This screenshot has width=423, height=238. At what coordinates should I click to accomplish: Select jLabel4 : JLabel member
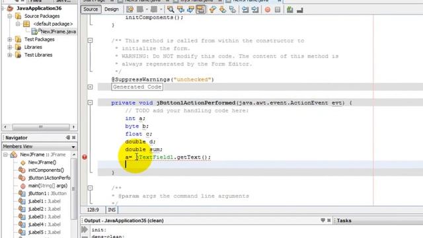pos(44,225)
